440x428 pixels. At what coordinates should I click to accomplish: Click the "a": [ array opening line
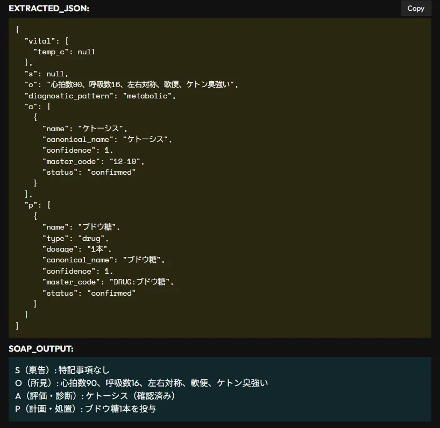click(x=38, y=106)
